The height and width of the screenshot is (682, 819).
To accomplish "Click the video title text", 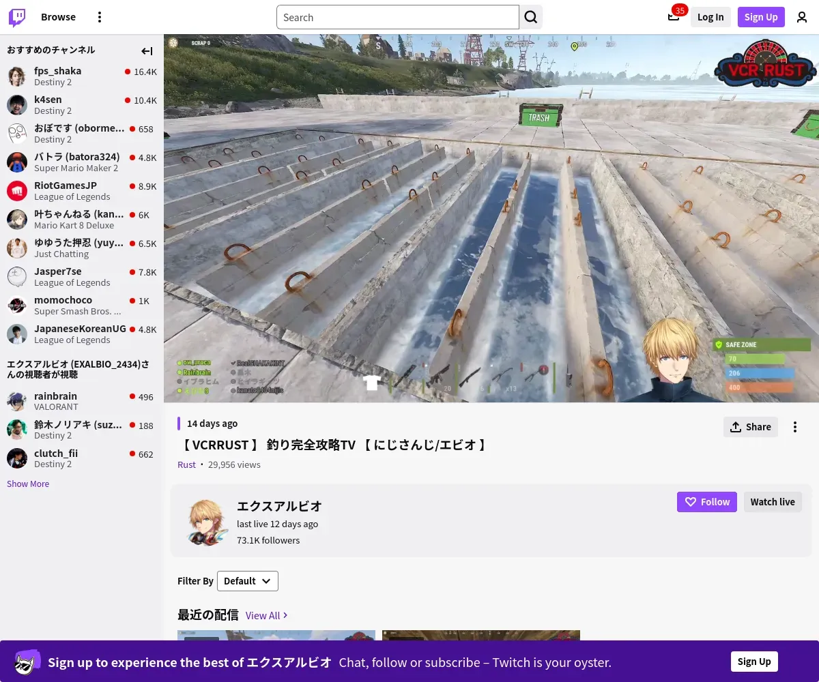I will click(x=334, y=445).
